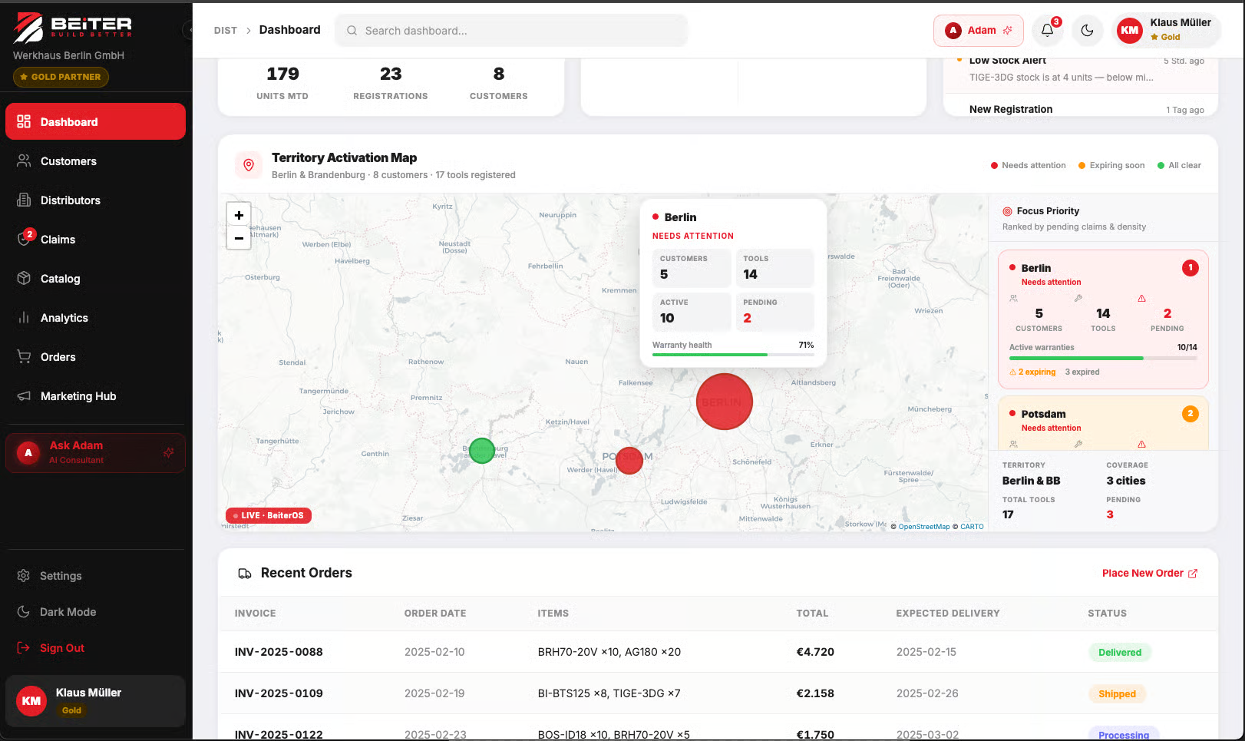The width and height of the screenshot is (1245, 741).
Task: Click the Adam assistant button in the header
Action: pyautogui.click(x=978, y=31)
